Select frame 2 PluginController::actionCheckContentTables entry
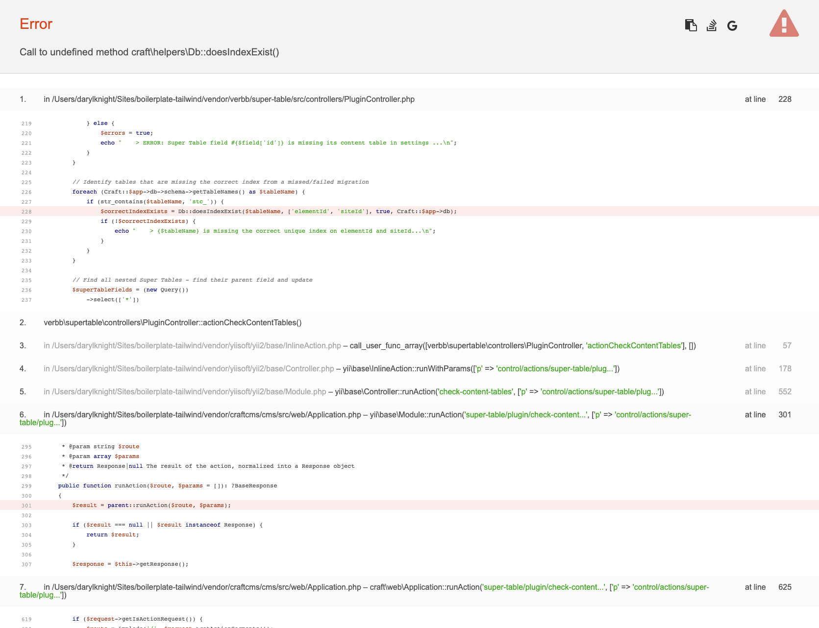The height and width of the screenshot is (628, 819). click(x=173, y=322)
